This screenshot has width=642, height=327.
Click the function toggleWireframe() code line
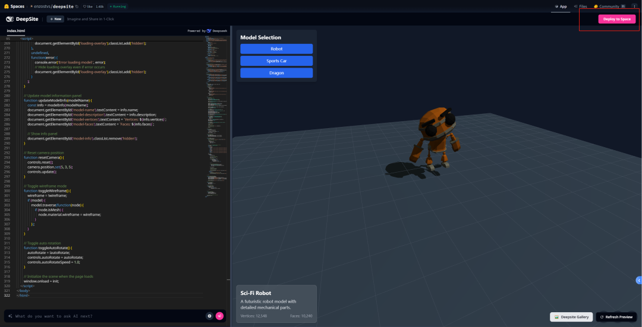(47, 191)
